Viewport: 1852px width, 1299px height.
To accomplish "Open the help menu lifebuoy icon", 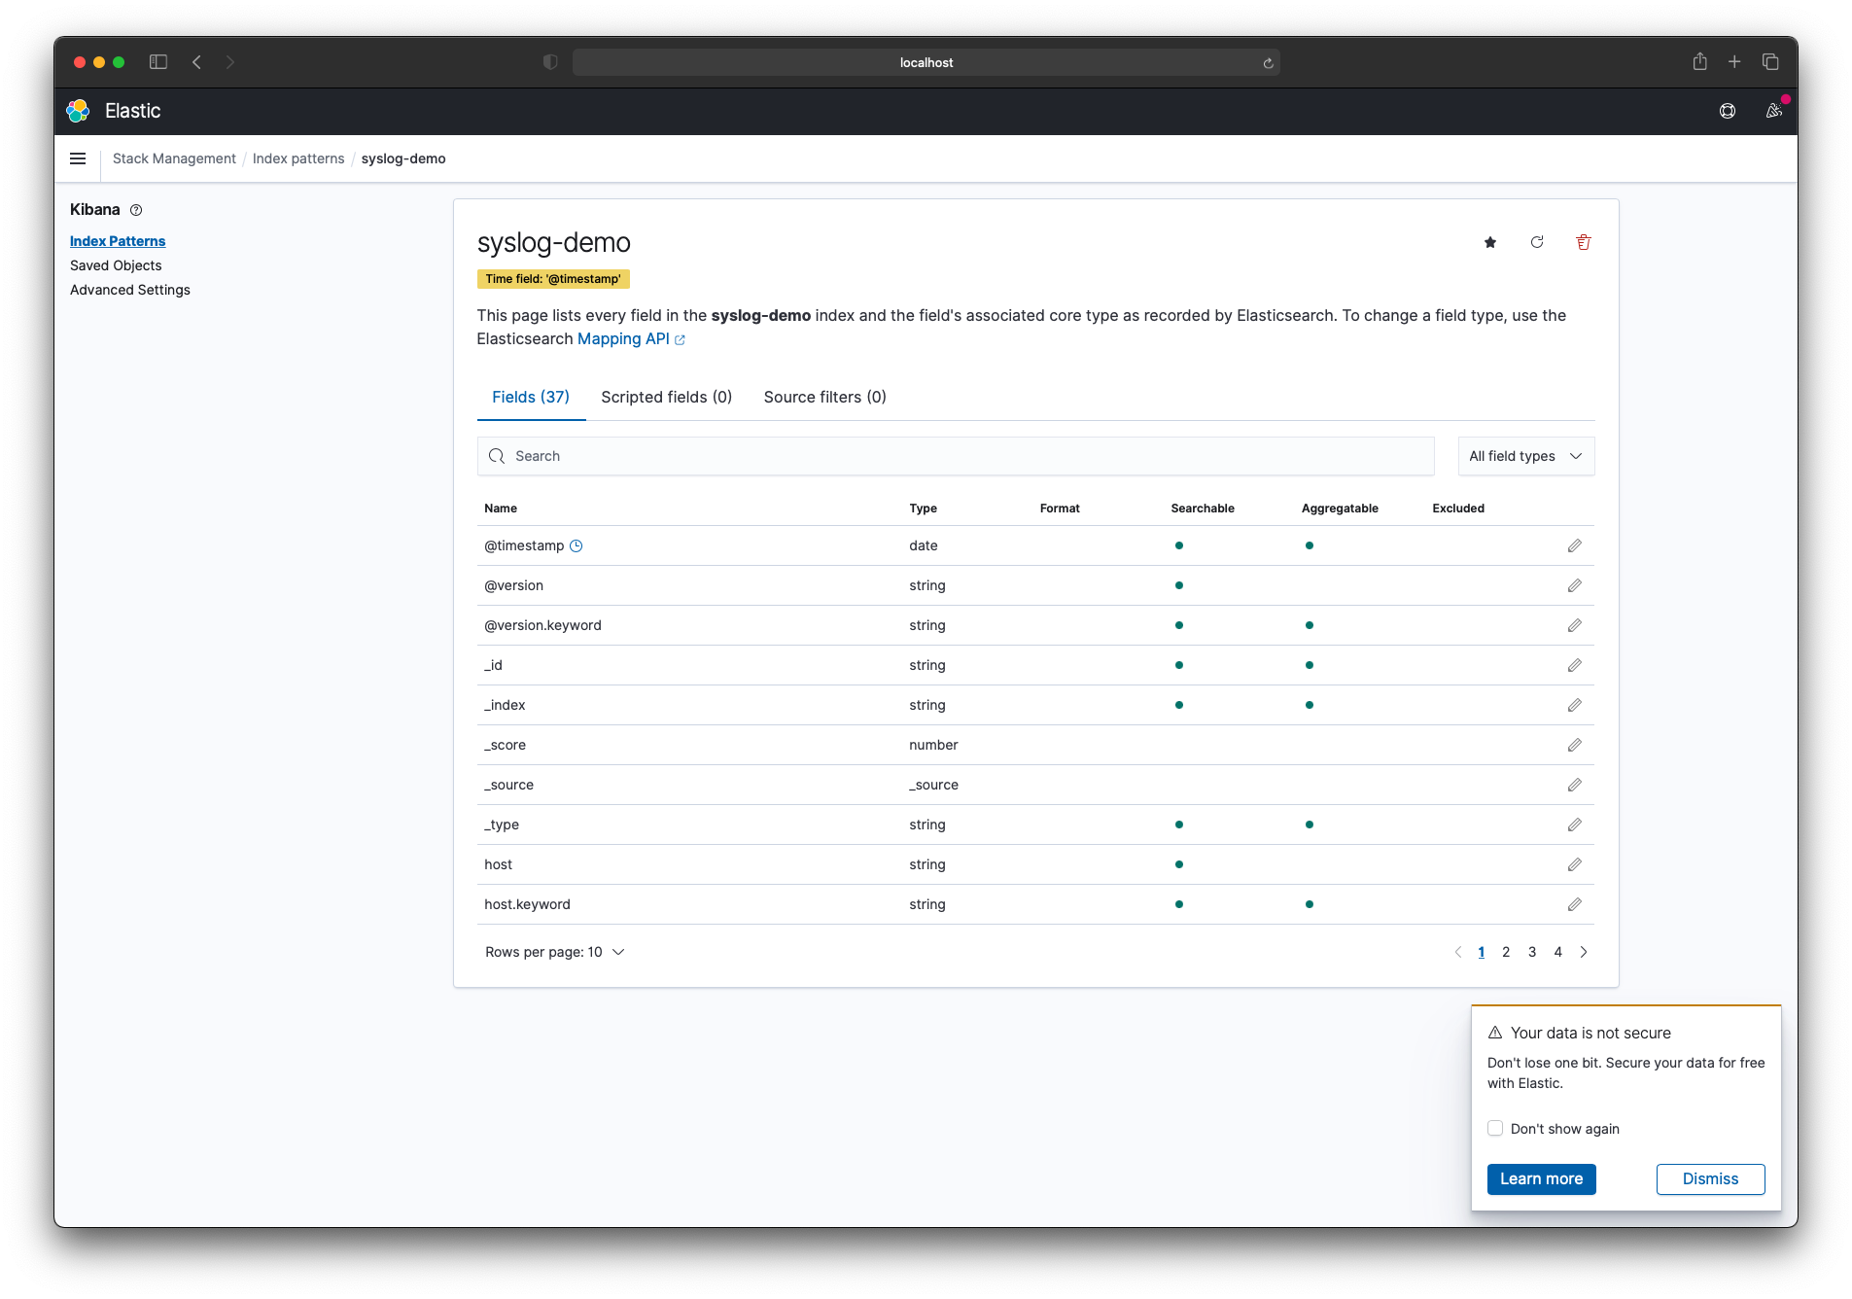I will (1728, 111).
